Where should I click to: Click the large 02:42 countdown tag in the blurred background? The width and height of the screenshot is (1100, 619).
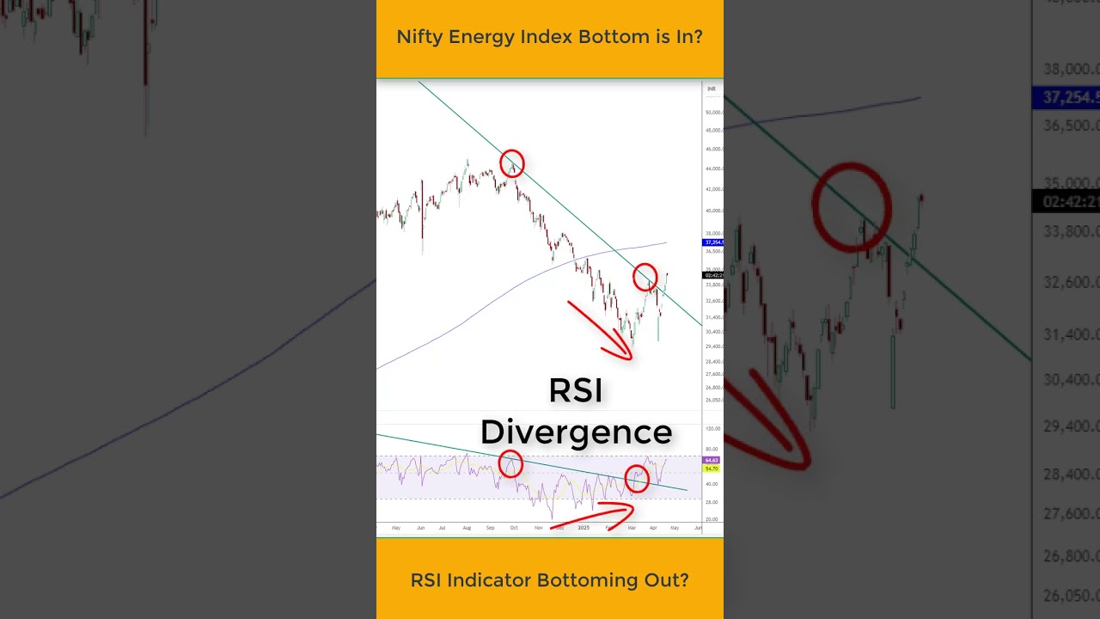pos(1066,201)
